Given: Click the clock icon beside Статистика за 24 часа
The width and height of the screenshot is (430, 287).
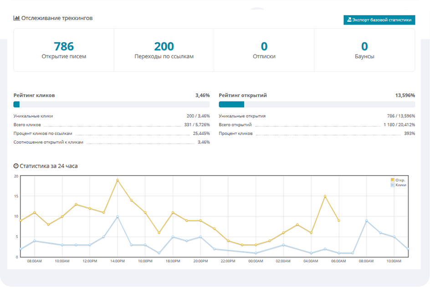Looking at the screenshot, I should point(16,166).
